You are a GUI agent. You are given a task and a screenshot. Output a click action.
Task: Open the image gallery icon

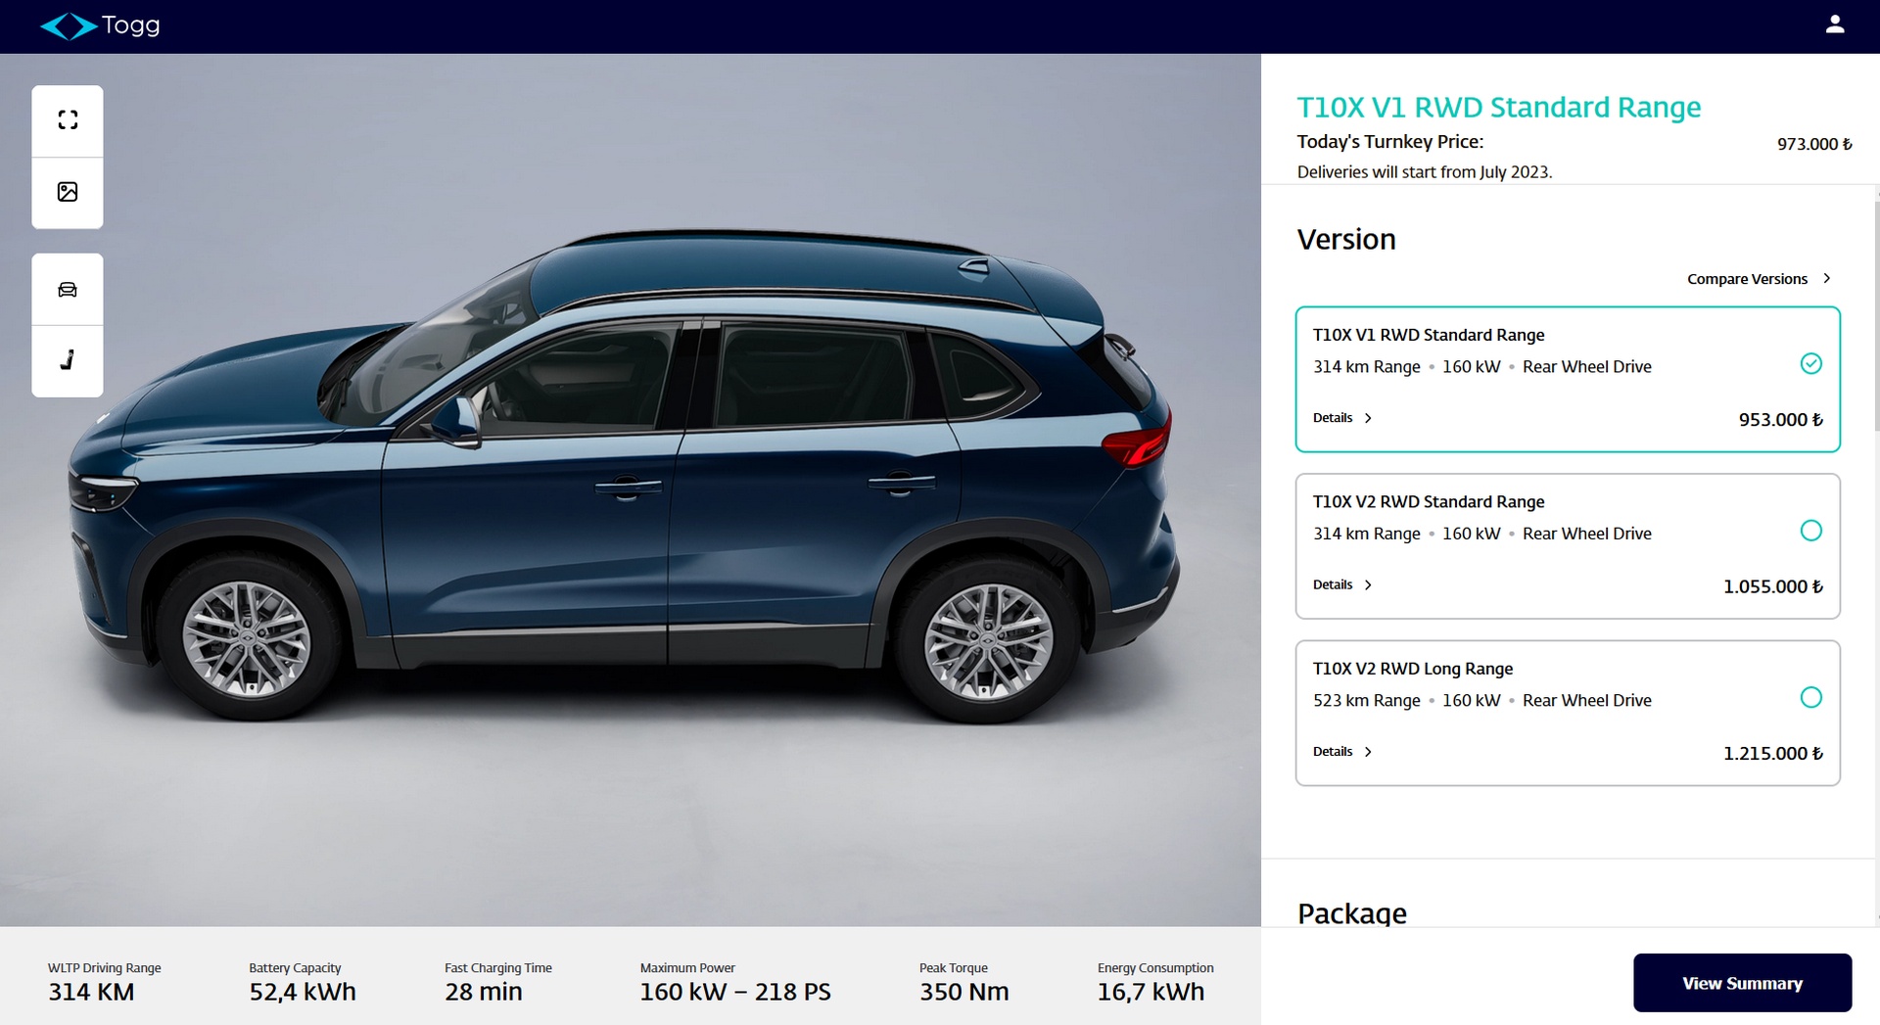point(68,192)
